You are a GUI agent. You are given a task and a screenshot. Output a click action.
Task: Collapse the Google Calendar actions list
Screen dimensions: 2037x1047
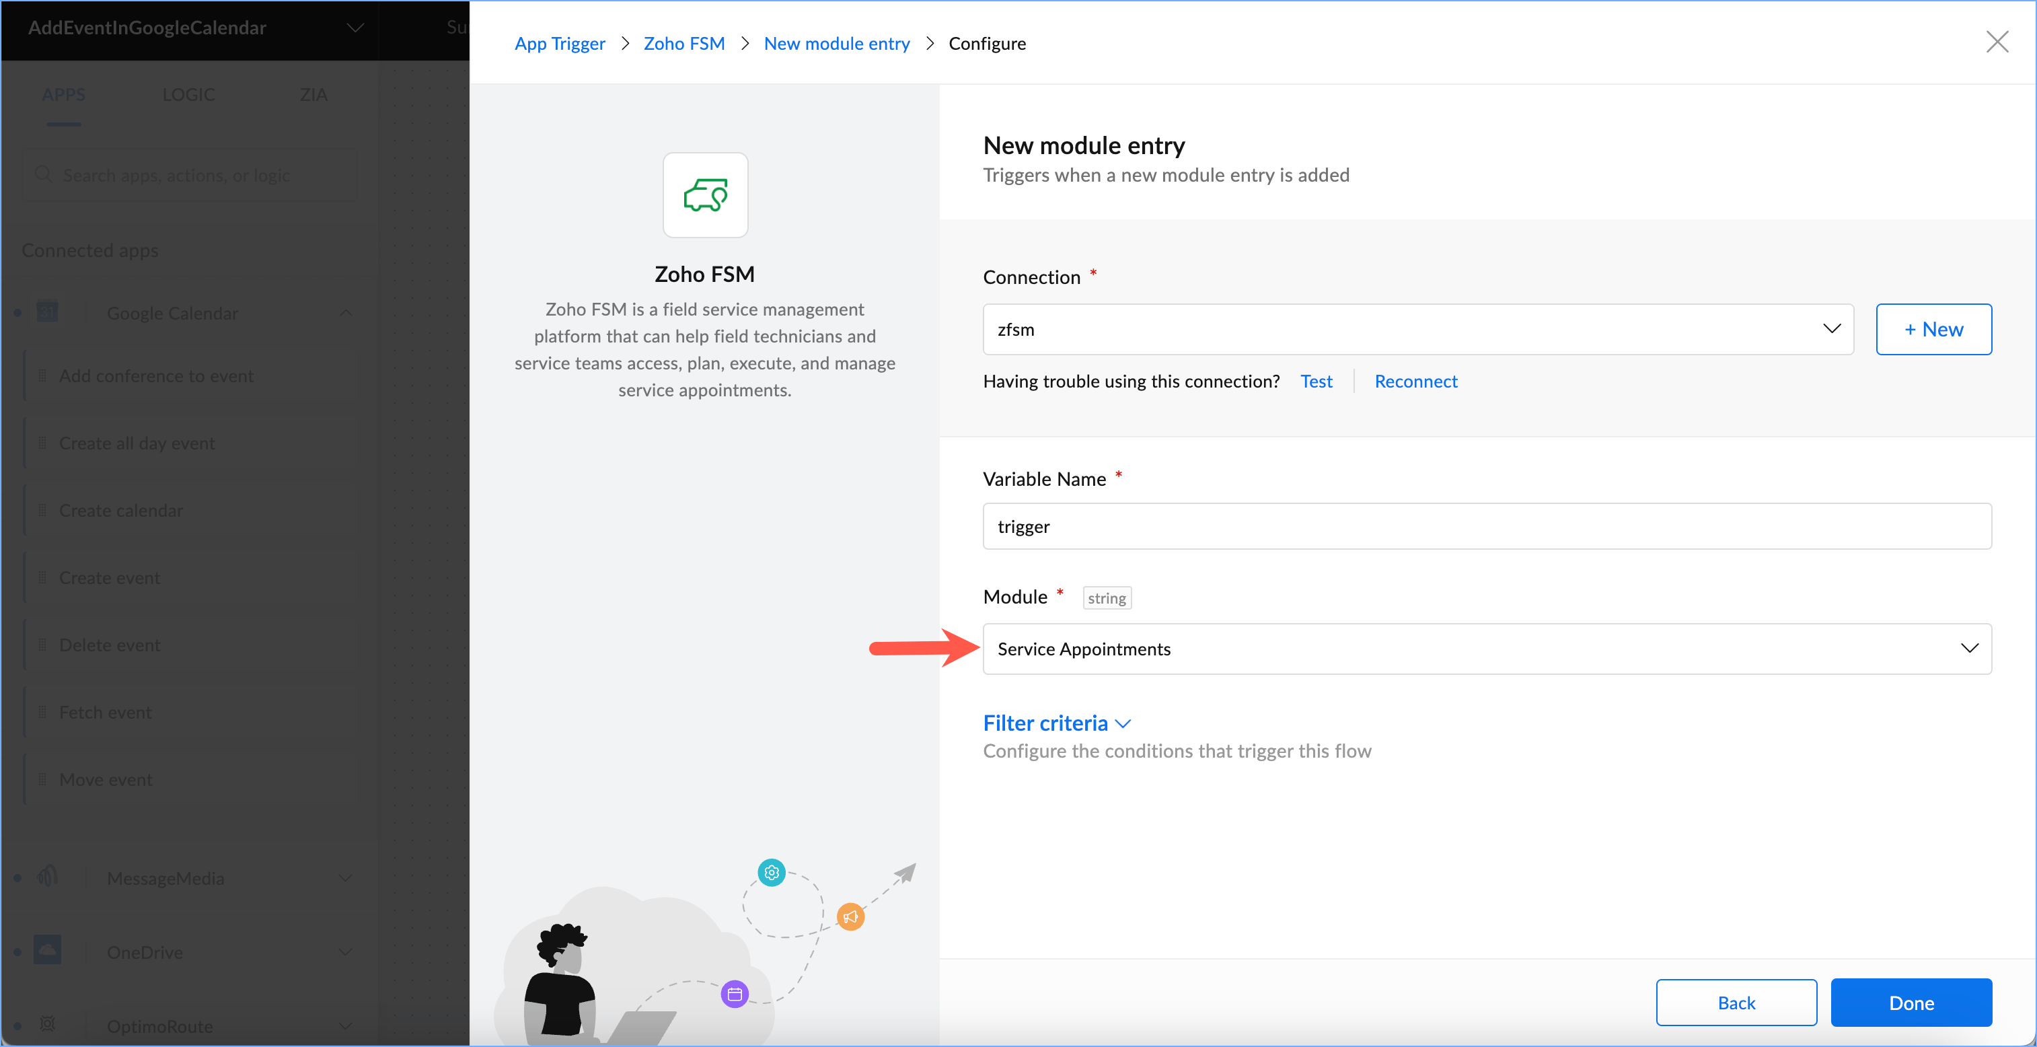coord(346,313)
